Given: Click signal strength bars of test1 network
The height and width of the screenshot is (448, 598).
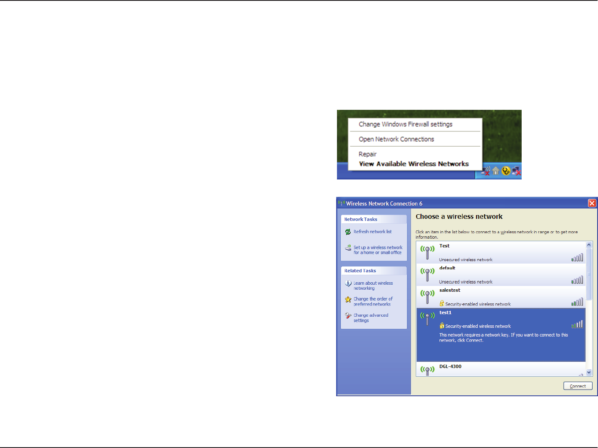Looking at the screenshot, I should [577, 324].
